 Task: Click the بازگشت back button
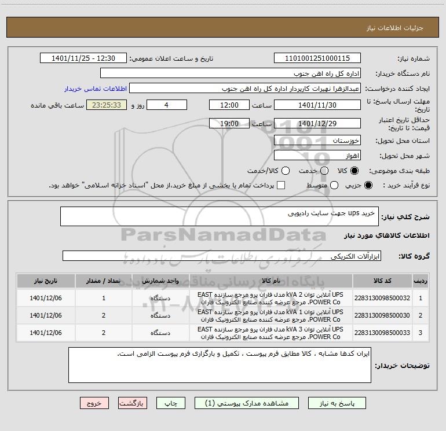(x=133, y=403)
